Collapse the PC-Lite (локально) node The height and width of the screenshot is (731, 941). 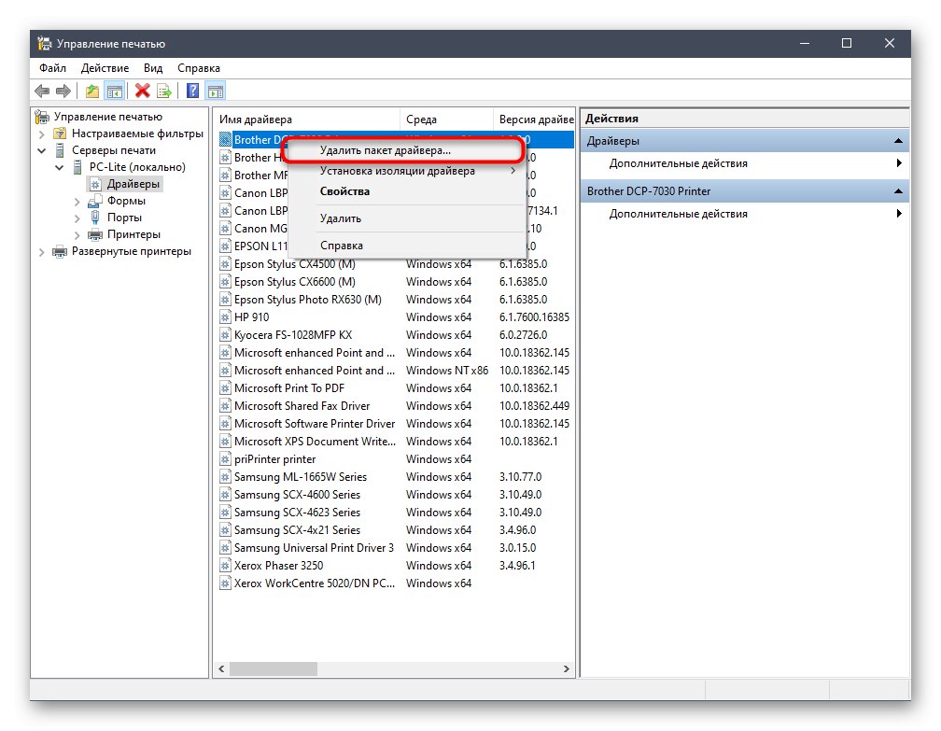pyautogui.click(x=59, y=167)
